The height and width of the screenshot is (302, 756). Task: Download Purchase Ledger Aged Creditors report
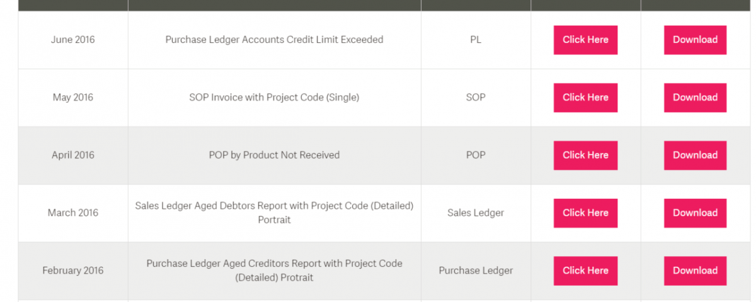point(695,271)
